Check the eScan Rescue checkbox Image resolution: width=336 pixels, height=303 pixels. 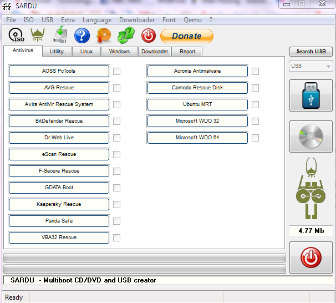tap(116, 154)
